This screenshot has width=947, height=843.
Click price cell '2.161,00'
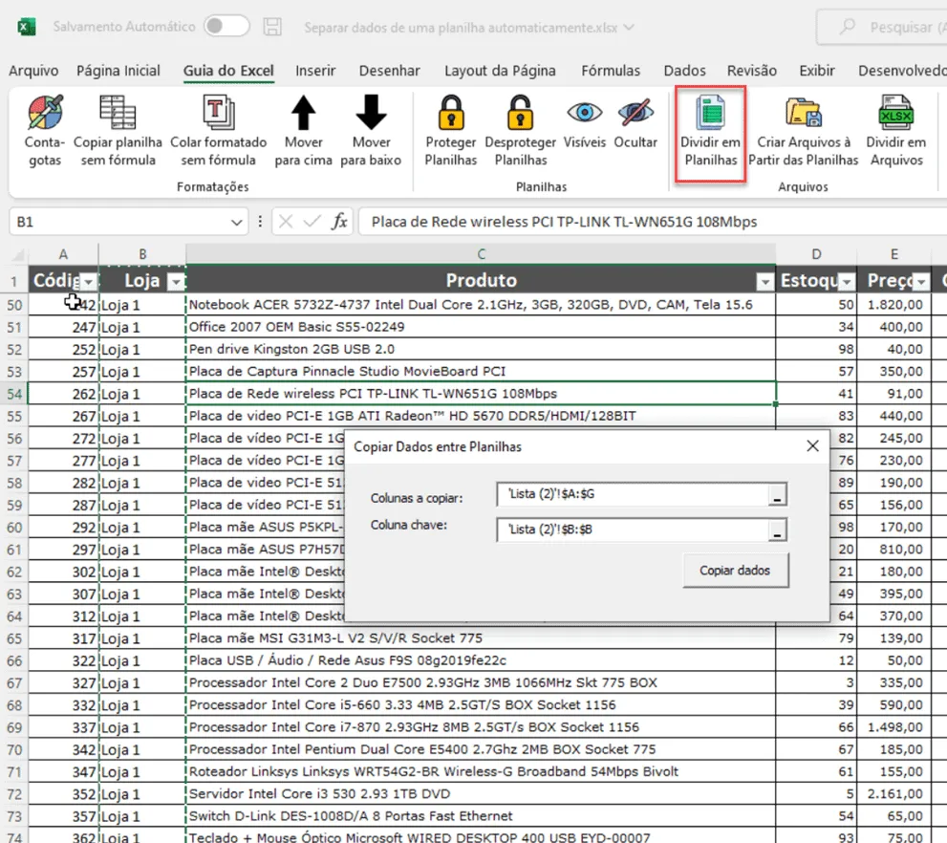(x=893, y=794)
